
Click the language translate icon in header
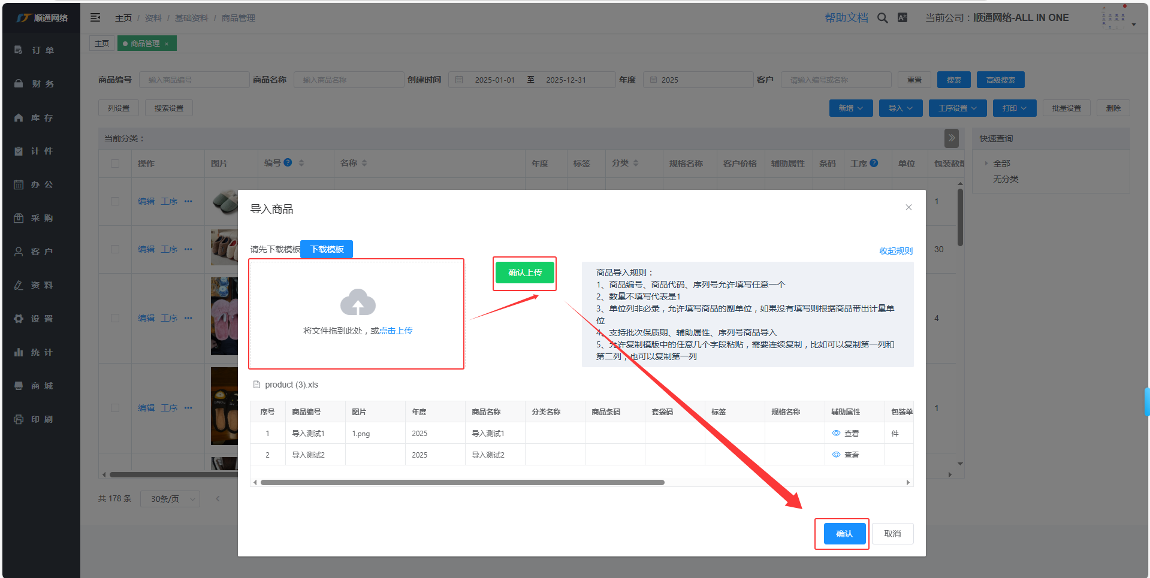(x=903, y=18)
